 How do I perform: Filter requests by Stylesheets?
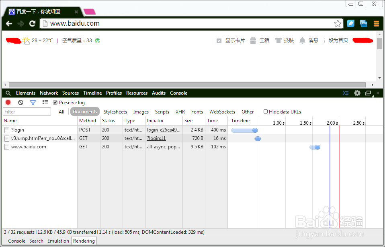tap(115, 112)
